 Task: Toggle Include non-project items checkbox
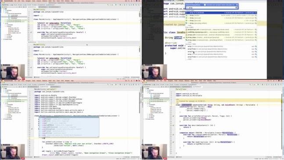tap(205, 5)
